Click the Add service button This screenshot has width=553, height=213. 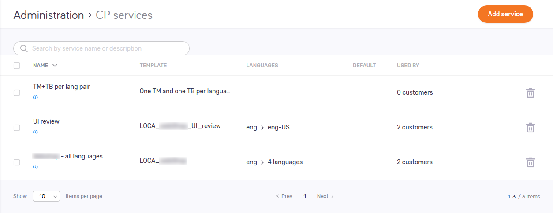click(505, 14)
